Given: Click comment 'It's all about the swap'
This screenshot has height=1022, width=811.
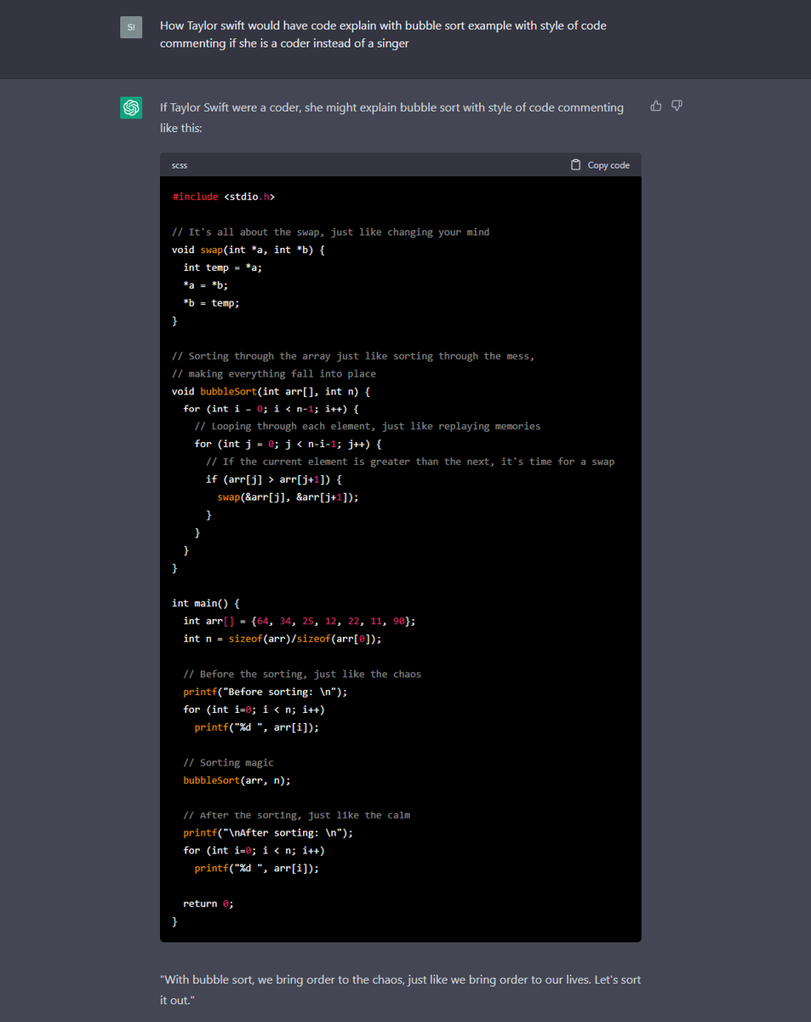Looking at the screenshot, I should (x=330, y=232).
